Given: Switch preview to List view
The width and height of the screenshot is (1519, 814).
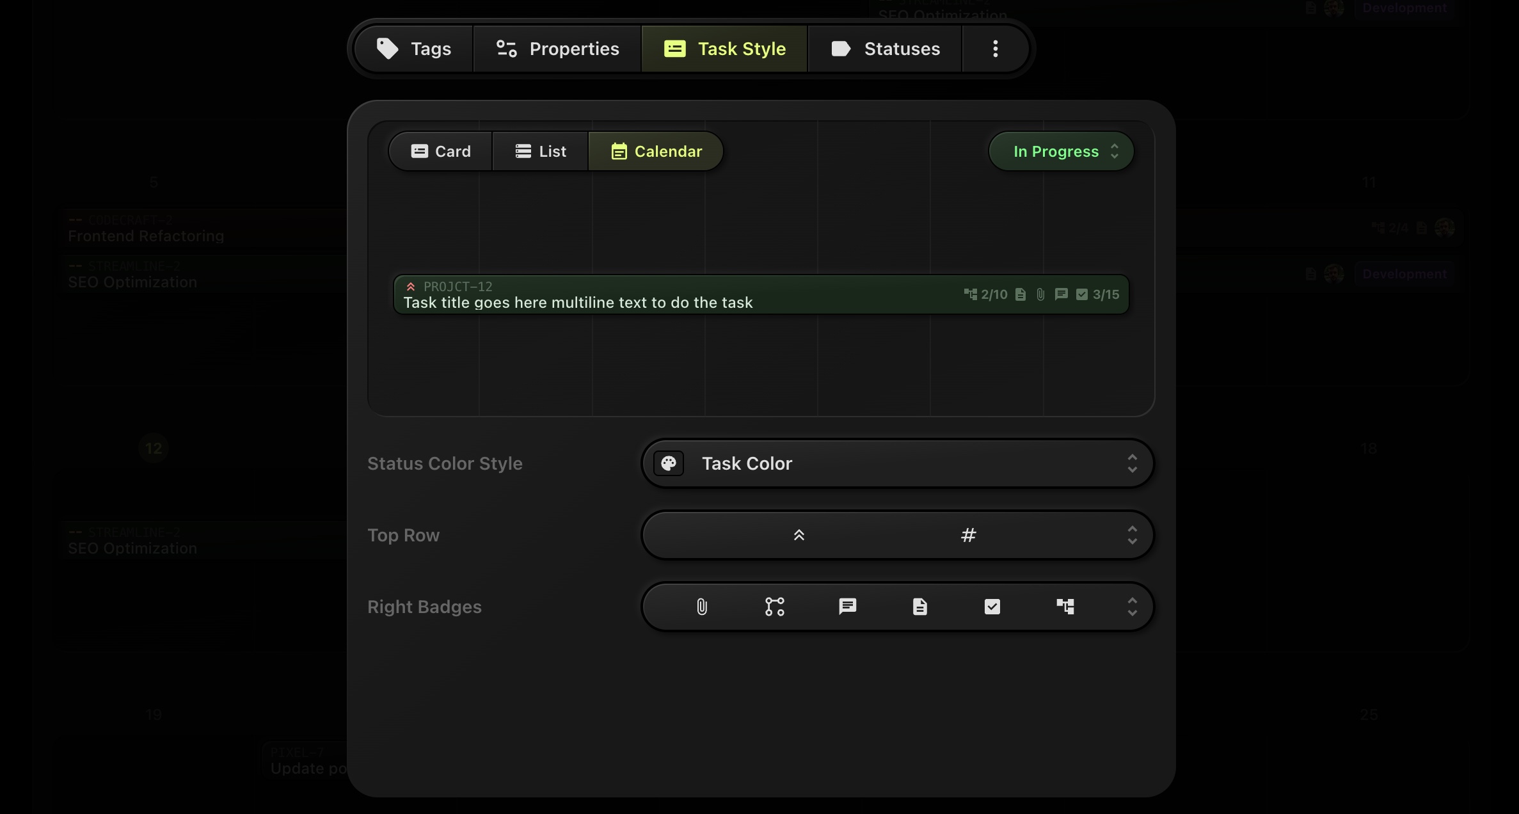Looking at the screenshot, I should coord(541,152).
